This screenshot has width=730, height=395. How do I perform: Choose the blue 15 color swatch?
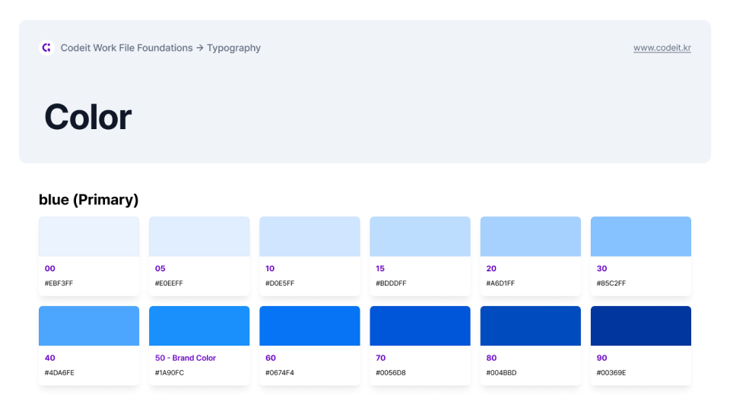[x=420, y=237]
